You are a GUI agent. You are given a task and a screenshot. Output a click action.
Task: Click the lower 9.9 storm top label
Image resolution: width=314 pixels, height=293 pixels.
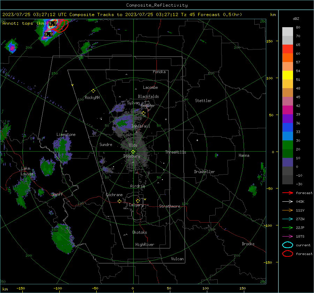pos(48,34)
